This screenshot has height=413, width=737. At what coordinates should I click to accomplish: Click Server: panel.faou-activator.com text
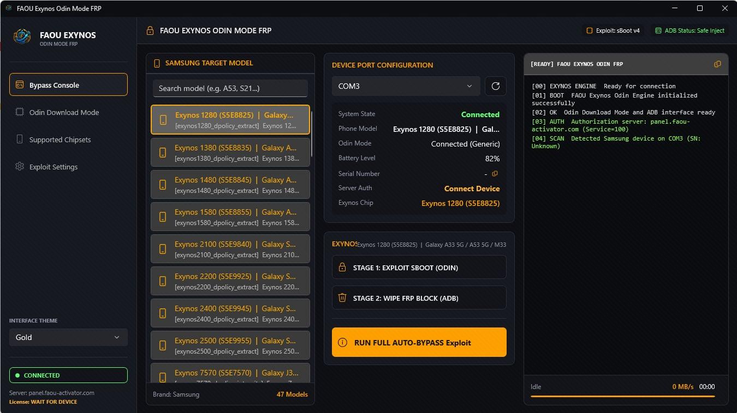[x=52, y=393]
